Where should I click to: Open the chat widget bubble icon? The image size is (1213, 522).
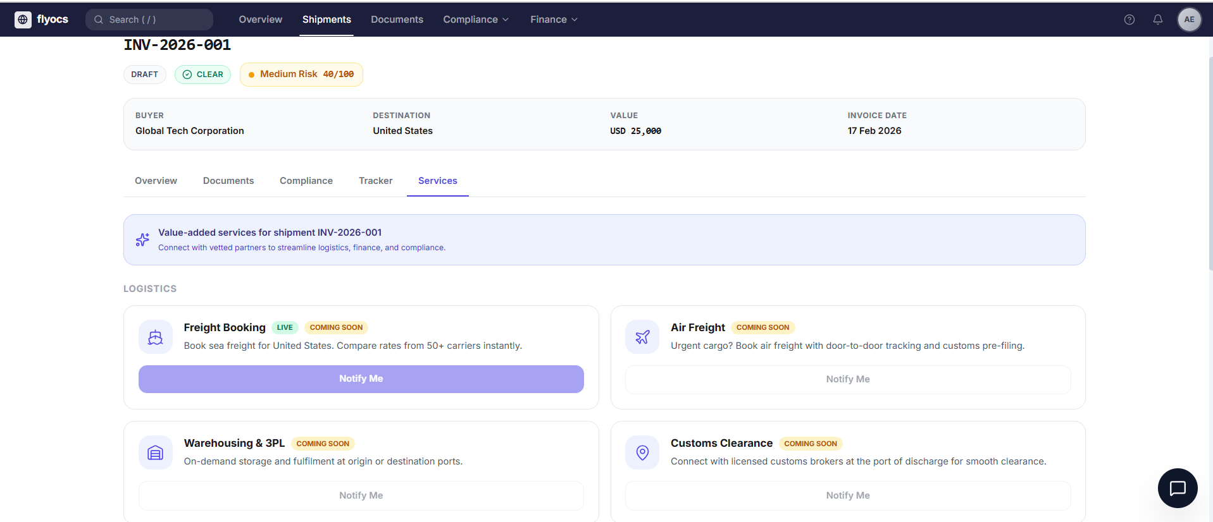[1177, 488]
